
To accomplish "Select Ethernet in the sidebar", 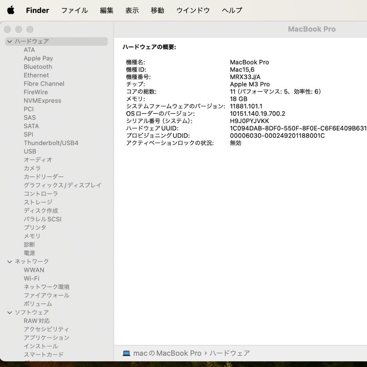I will coord(36,75).
